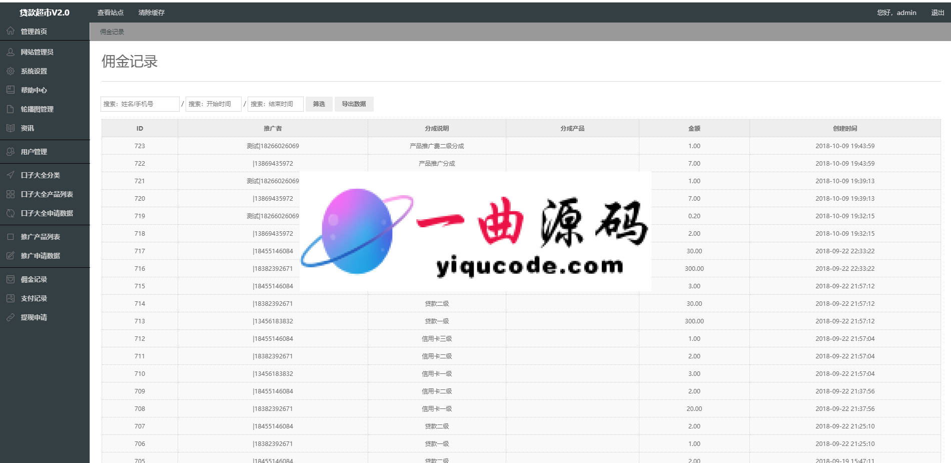Click amount 300.00 in row 713
This screenshot has height=463, width=951.
(694, 321)
